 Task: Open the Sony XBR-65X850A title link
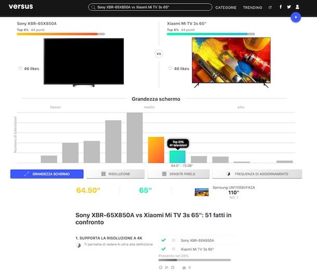click(x=36, y=23)
